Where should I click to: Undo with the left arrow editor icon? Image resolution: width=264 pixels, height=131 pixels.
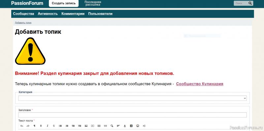click(x=21, y=126)
